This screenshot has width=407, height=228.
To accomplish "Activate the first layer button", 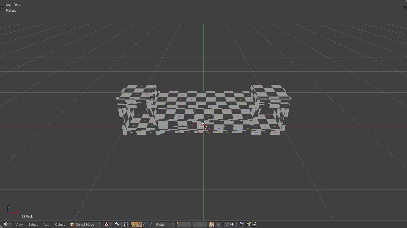I will point(178,223).
